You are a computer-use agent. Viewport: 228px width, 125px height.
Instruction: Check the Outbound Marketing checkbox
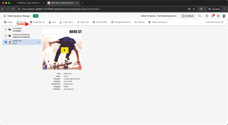[x=6, y=36]
